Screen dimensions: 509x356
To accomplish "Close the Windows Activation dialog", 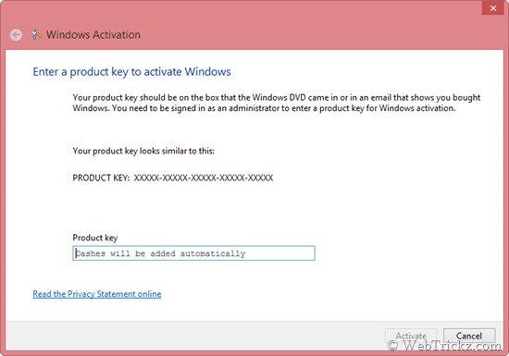I will click(x=492, y=7).
